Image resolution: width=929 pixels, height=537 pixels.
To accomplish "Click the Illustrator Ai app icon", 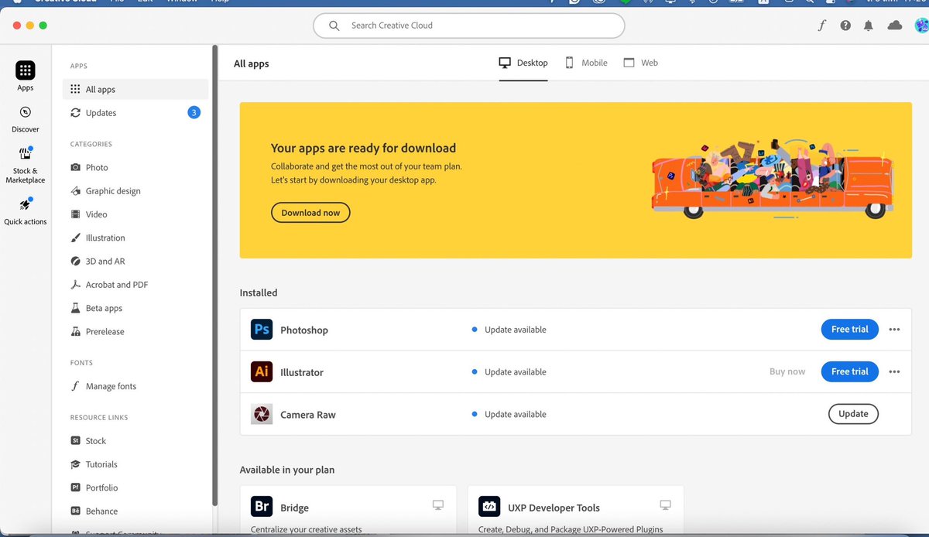I will tap(262, 371).
